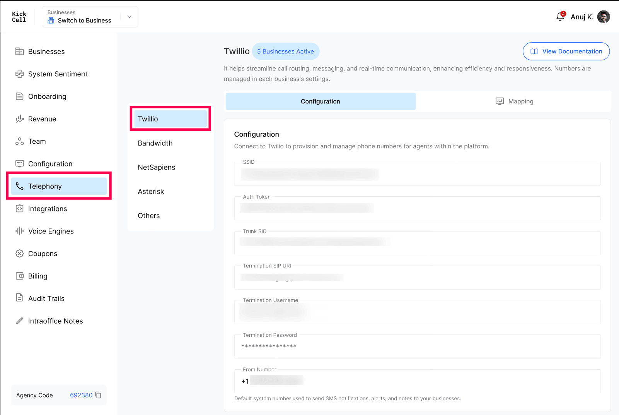Screen dimensions: 619x415
Task: Switch to the Configuration tab
Action: coord(321,101)
